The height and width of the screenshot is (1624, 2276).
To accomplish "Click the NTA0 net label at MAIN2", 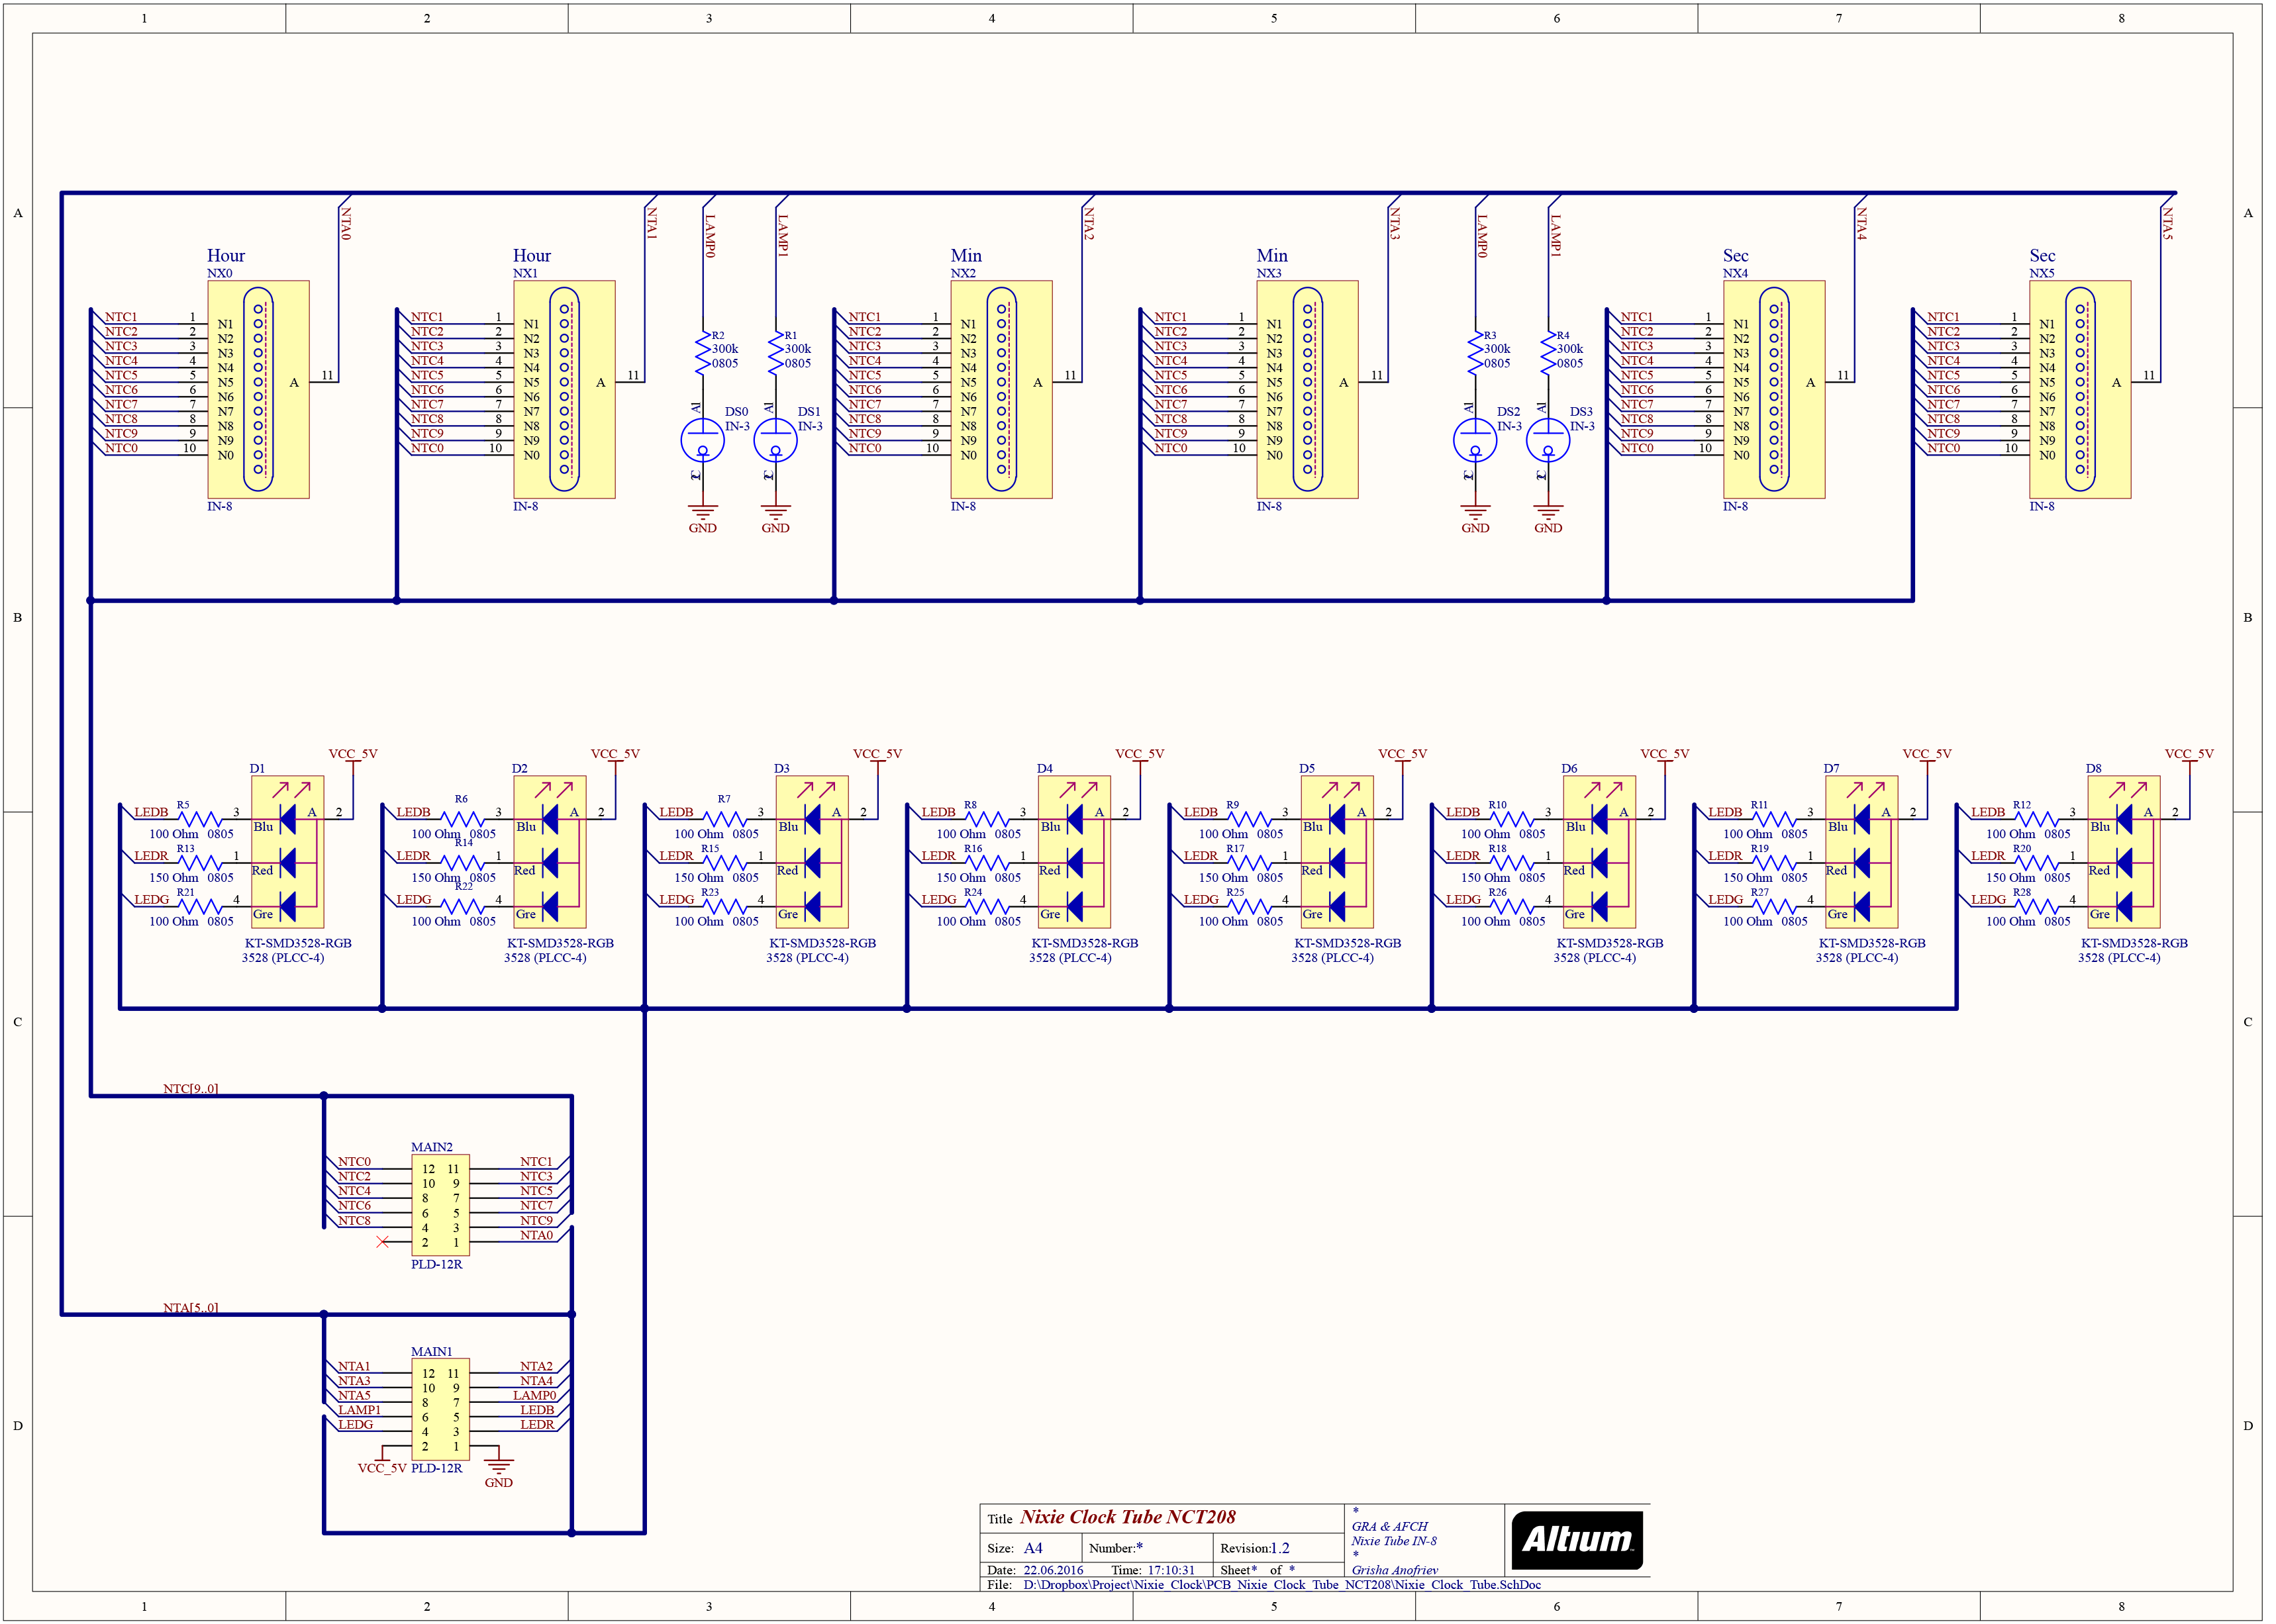I will (x=536, y=1235).
